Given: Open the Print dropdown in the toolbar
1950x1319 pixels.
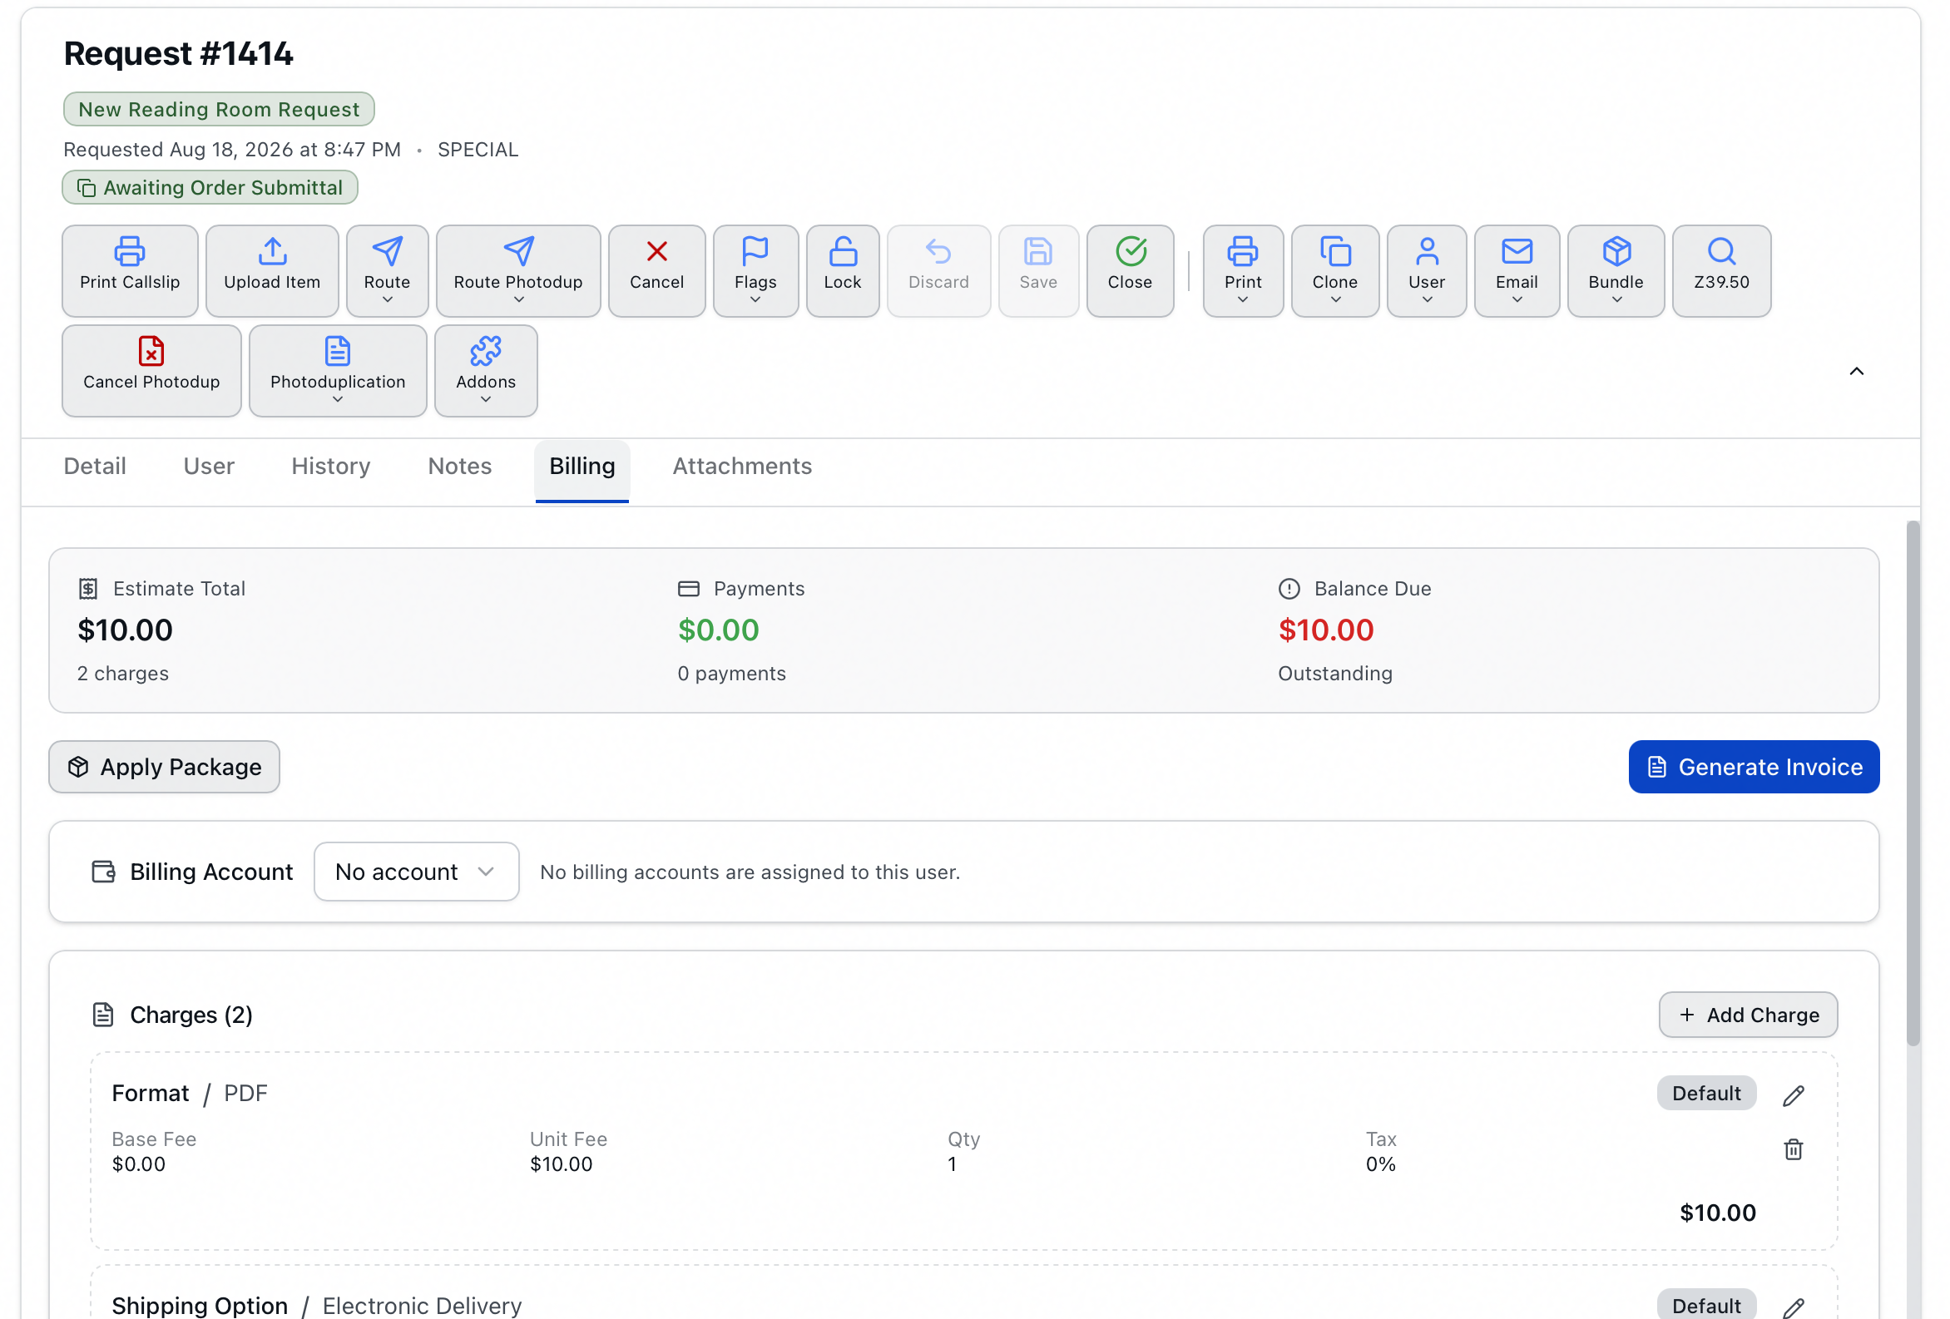Looking at the screenshot, I should (x=1243, y=270).
